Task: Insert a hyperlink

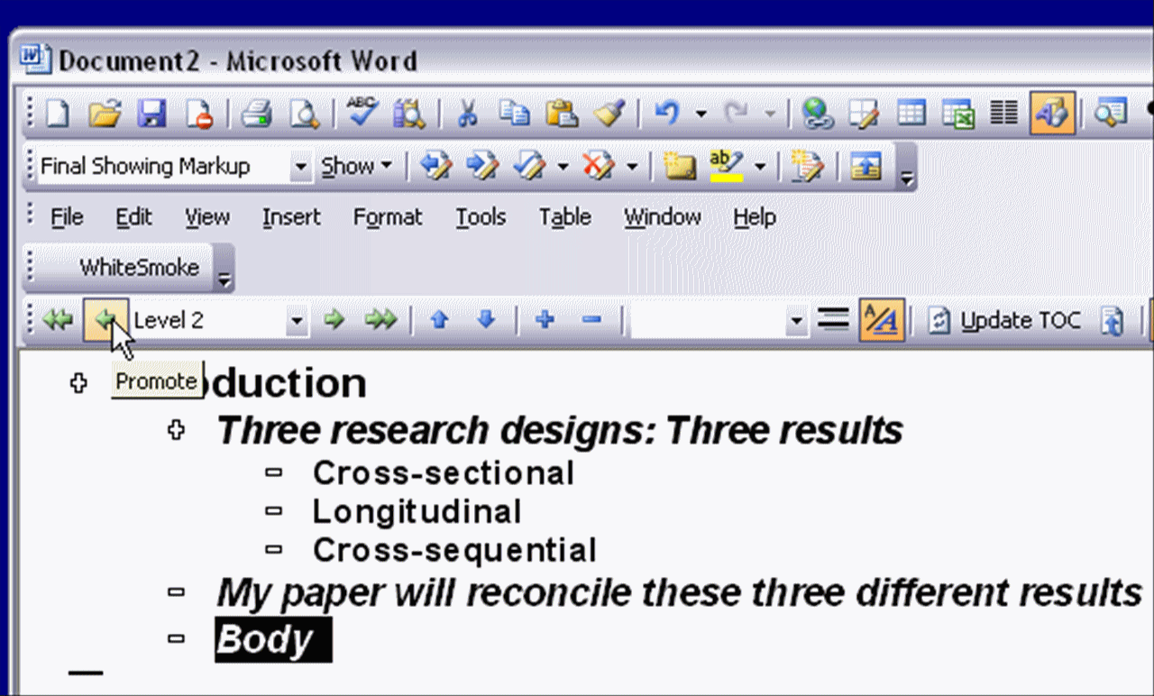Action: (818, 114)
